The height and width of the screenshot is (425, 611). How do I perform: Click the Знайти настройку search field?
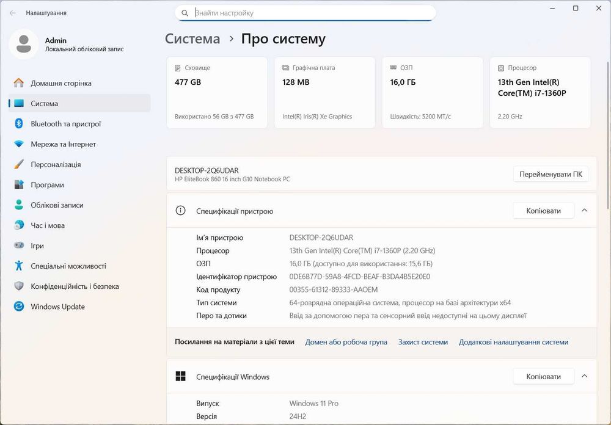coord(312,13)
